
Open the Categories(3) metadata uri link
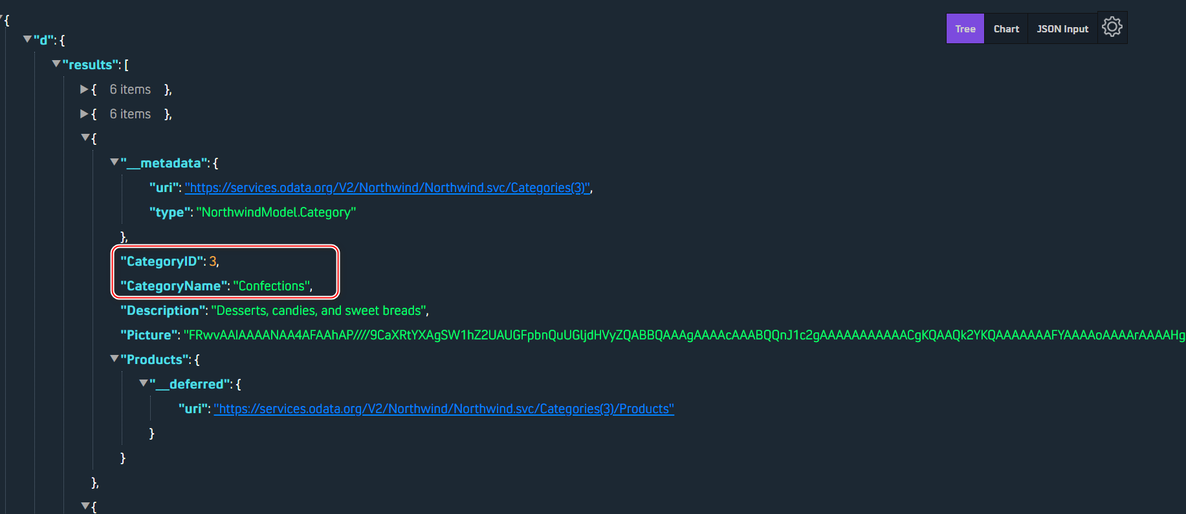point(388,187)
